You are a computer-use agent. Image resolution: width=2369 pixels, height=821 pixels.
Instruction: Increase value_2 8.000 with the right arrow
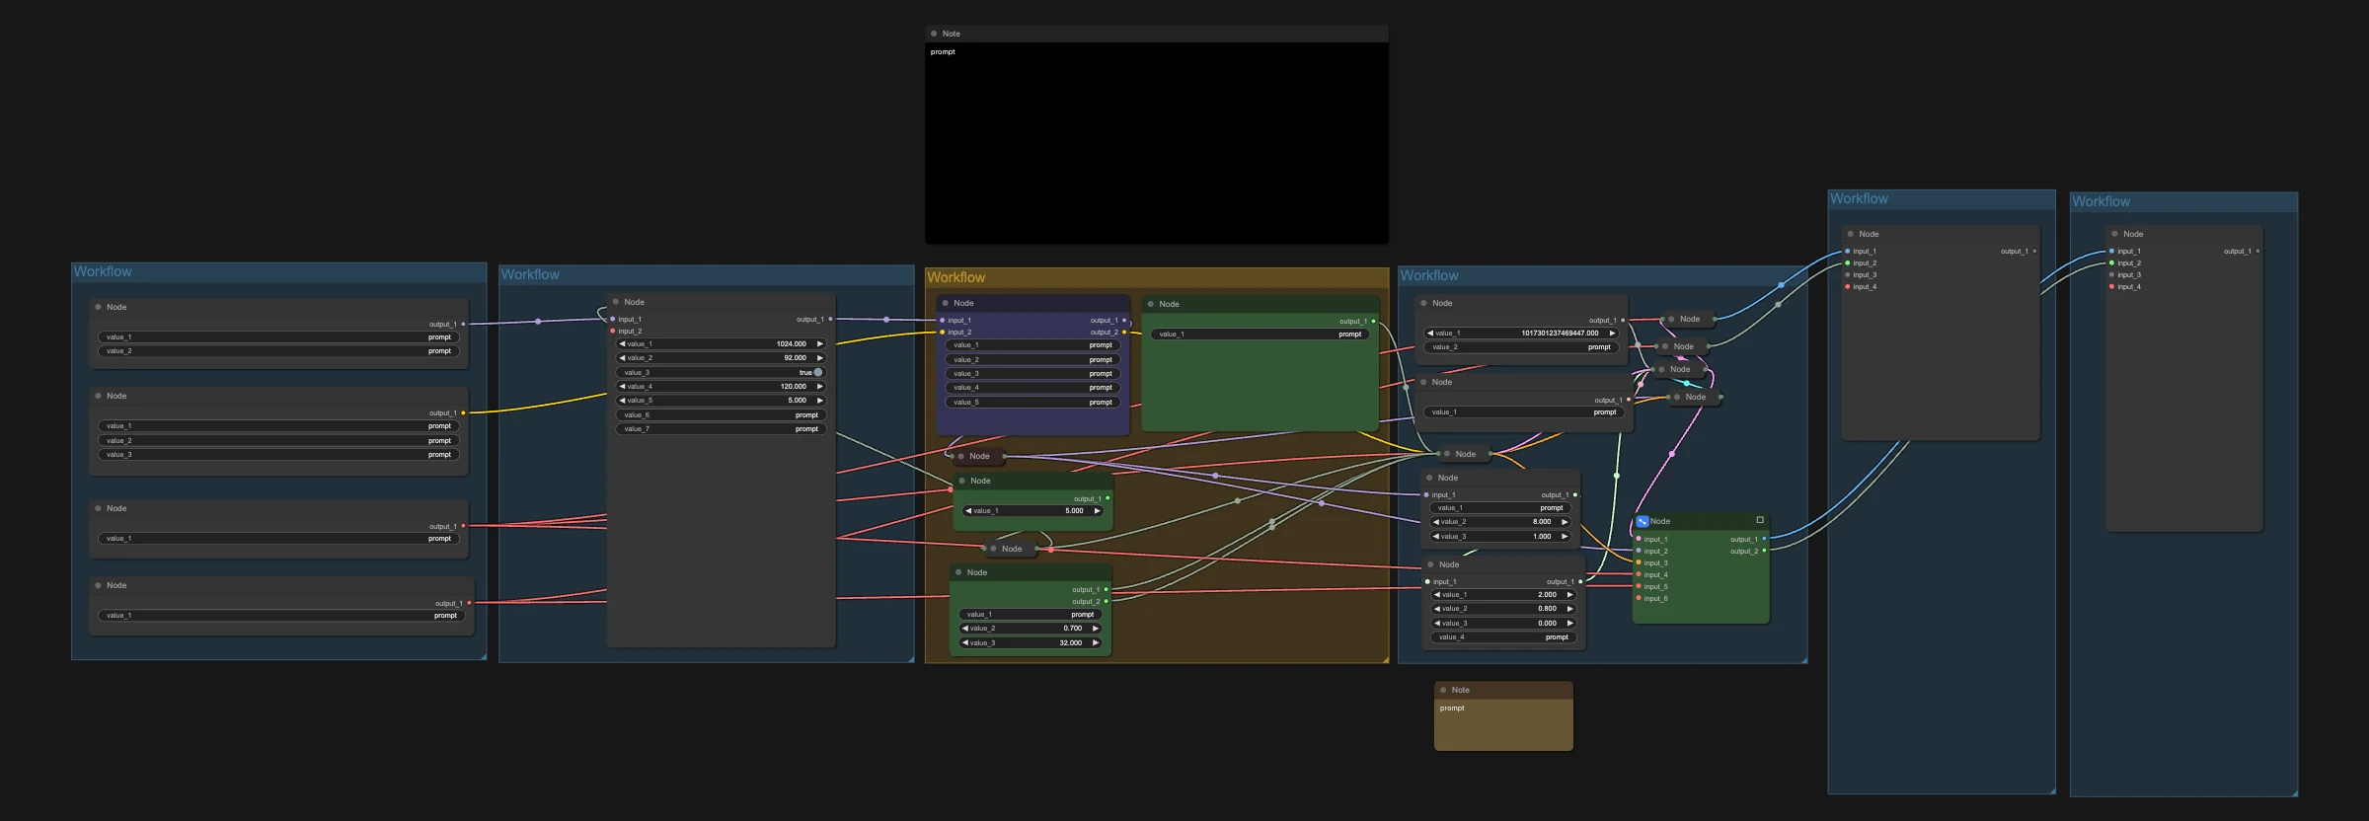(x=1565, y=522)
